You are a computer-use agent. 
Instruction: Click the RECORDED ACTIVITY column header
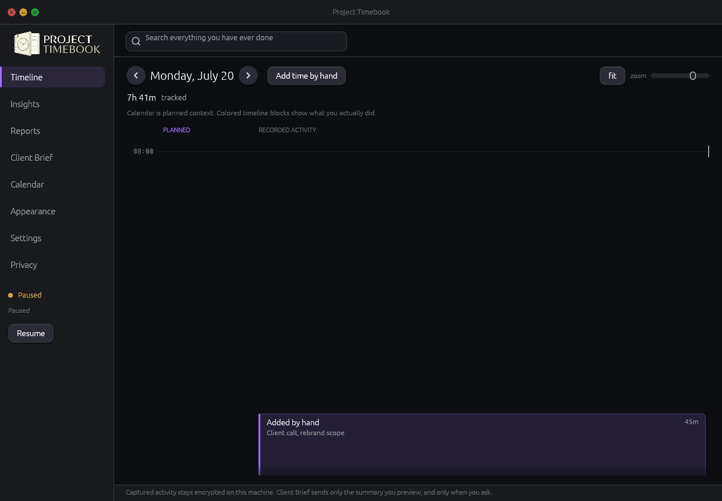[x=287, y=130]
